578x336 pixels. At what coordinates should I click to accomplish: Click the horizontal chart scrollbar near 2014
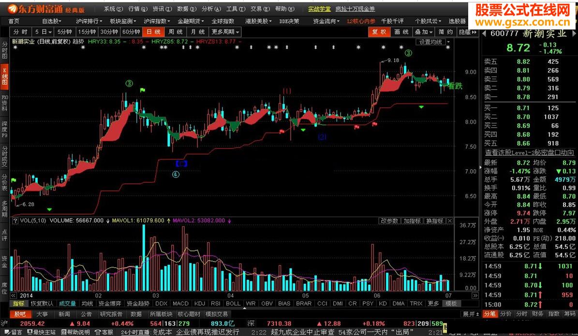[27, 295]
